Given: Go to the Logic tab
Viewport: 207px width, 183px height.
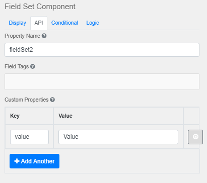Looking at the screenshot, I should [93, 23].
